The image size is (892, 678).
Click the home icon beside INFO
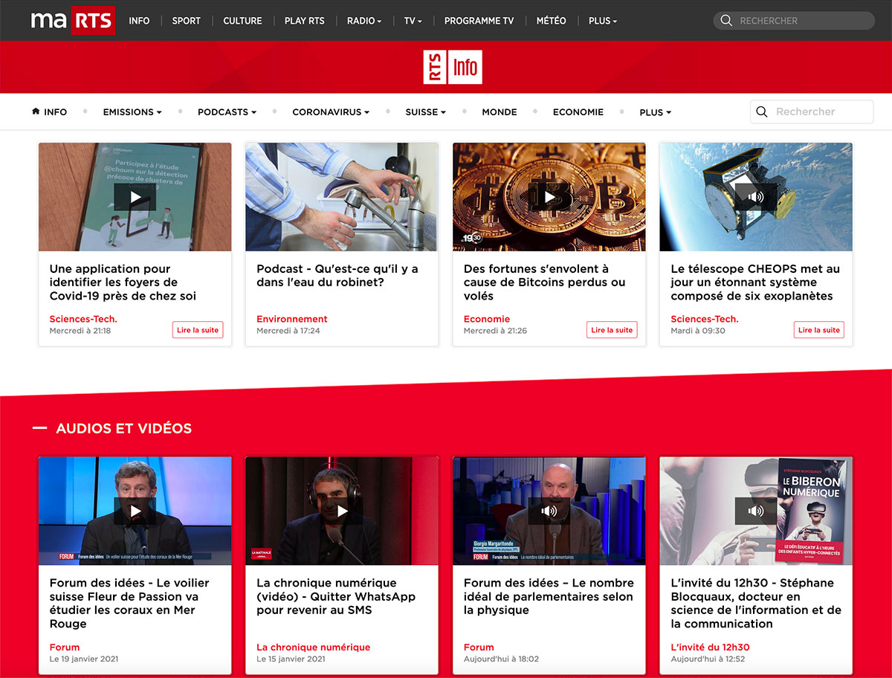36,112
